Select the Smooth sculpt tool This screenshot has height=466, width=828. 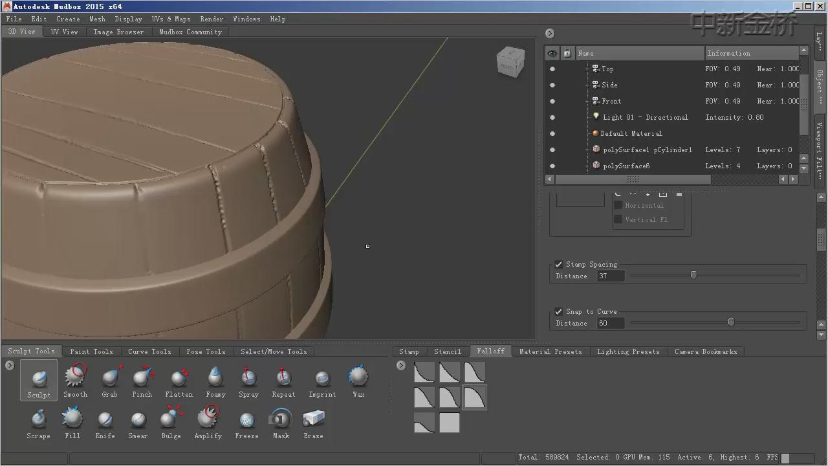click(x=75, y=381)
